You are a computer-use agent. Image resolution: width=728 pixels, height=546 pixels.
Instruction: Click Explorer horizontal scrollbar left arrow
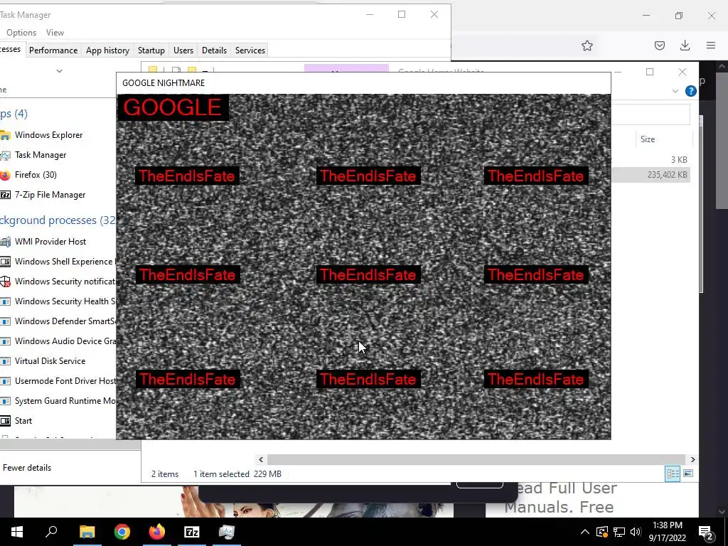click(x=260, y=460)
